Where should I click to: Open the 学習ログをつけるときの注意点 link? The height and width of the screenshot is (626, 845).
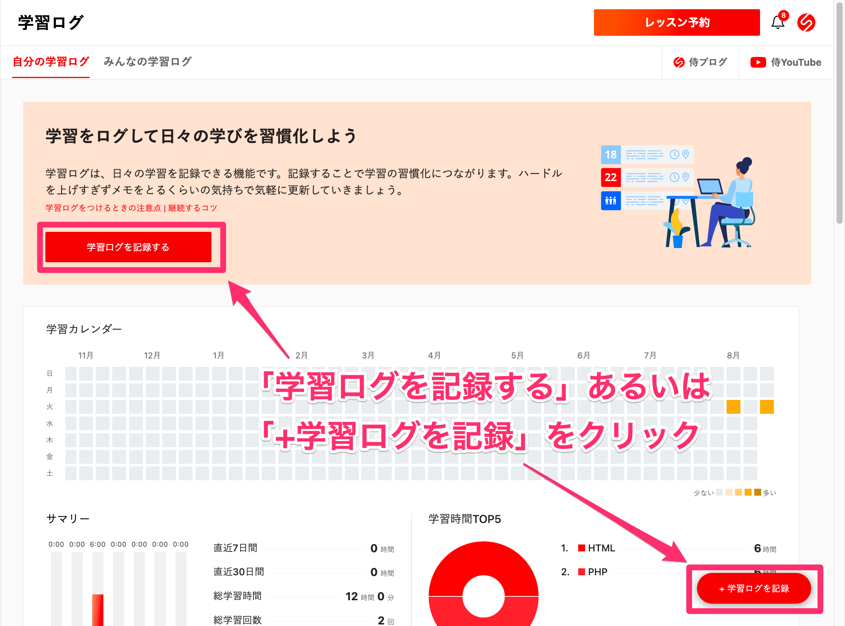(x=103, y=208)
